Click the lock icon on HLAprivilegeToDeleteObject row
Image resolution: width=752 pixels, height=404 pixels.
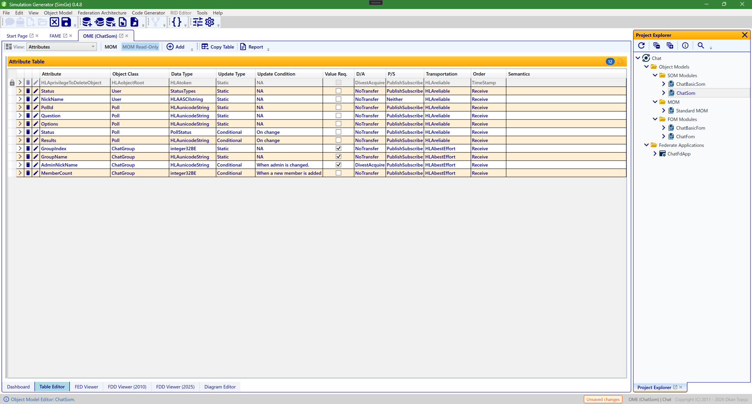tap(12, 83)
